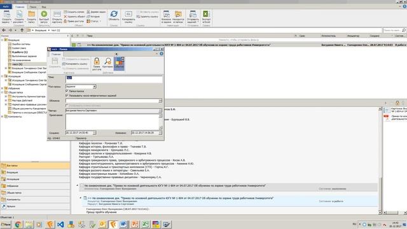Viewport: 407px width, 229px height.
Task: Switch to the Главная ribbon tab
Action: tap(20, 7)
